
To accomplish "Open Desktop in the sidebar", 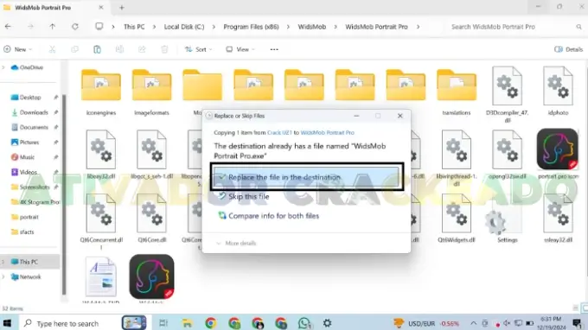I will pos(30,98).
